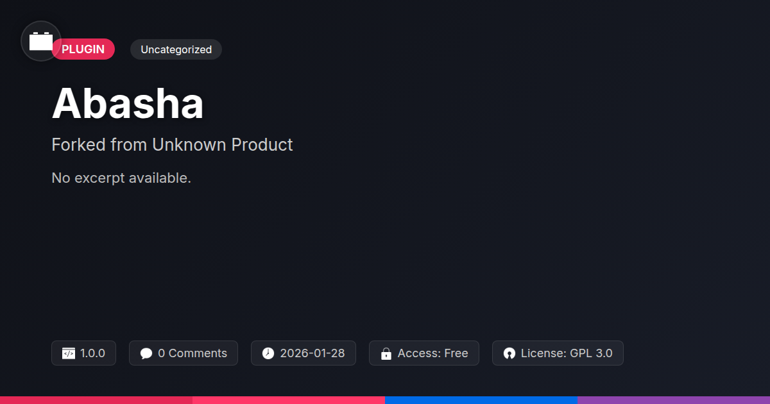770x404 pixels.
Task: Open the 0 Comments badge
Action: 184,353
